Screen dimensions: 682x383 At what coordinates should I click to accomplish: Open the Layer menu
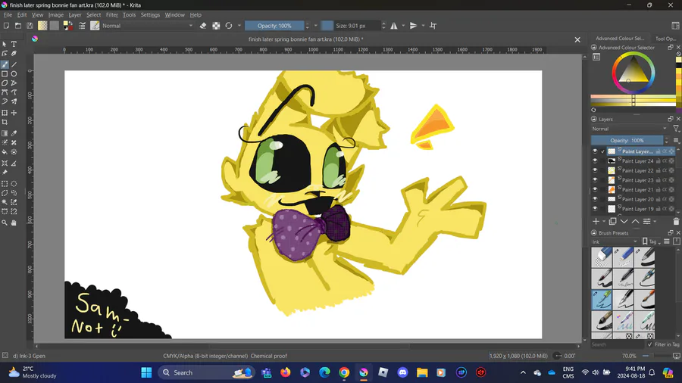[x=75, y=15]
